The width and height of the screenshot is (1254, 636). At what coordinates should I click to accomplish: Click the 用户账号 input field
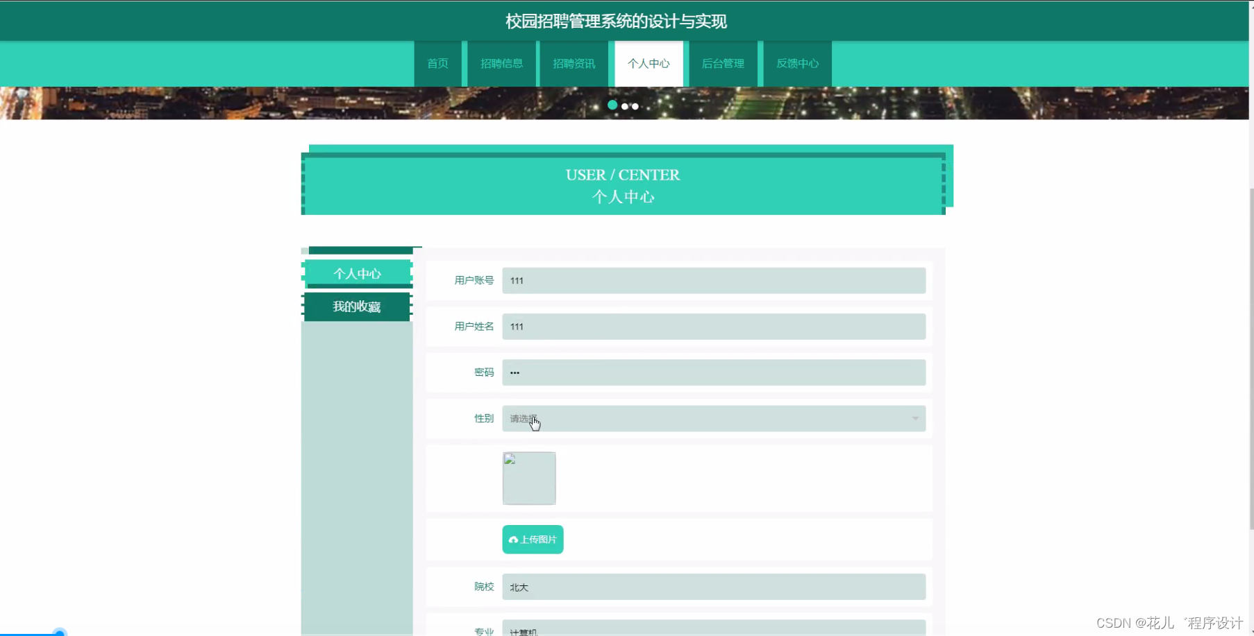click(714, 280)
